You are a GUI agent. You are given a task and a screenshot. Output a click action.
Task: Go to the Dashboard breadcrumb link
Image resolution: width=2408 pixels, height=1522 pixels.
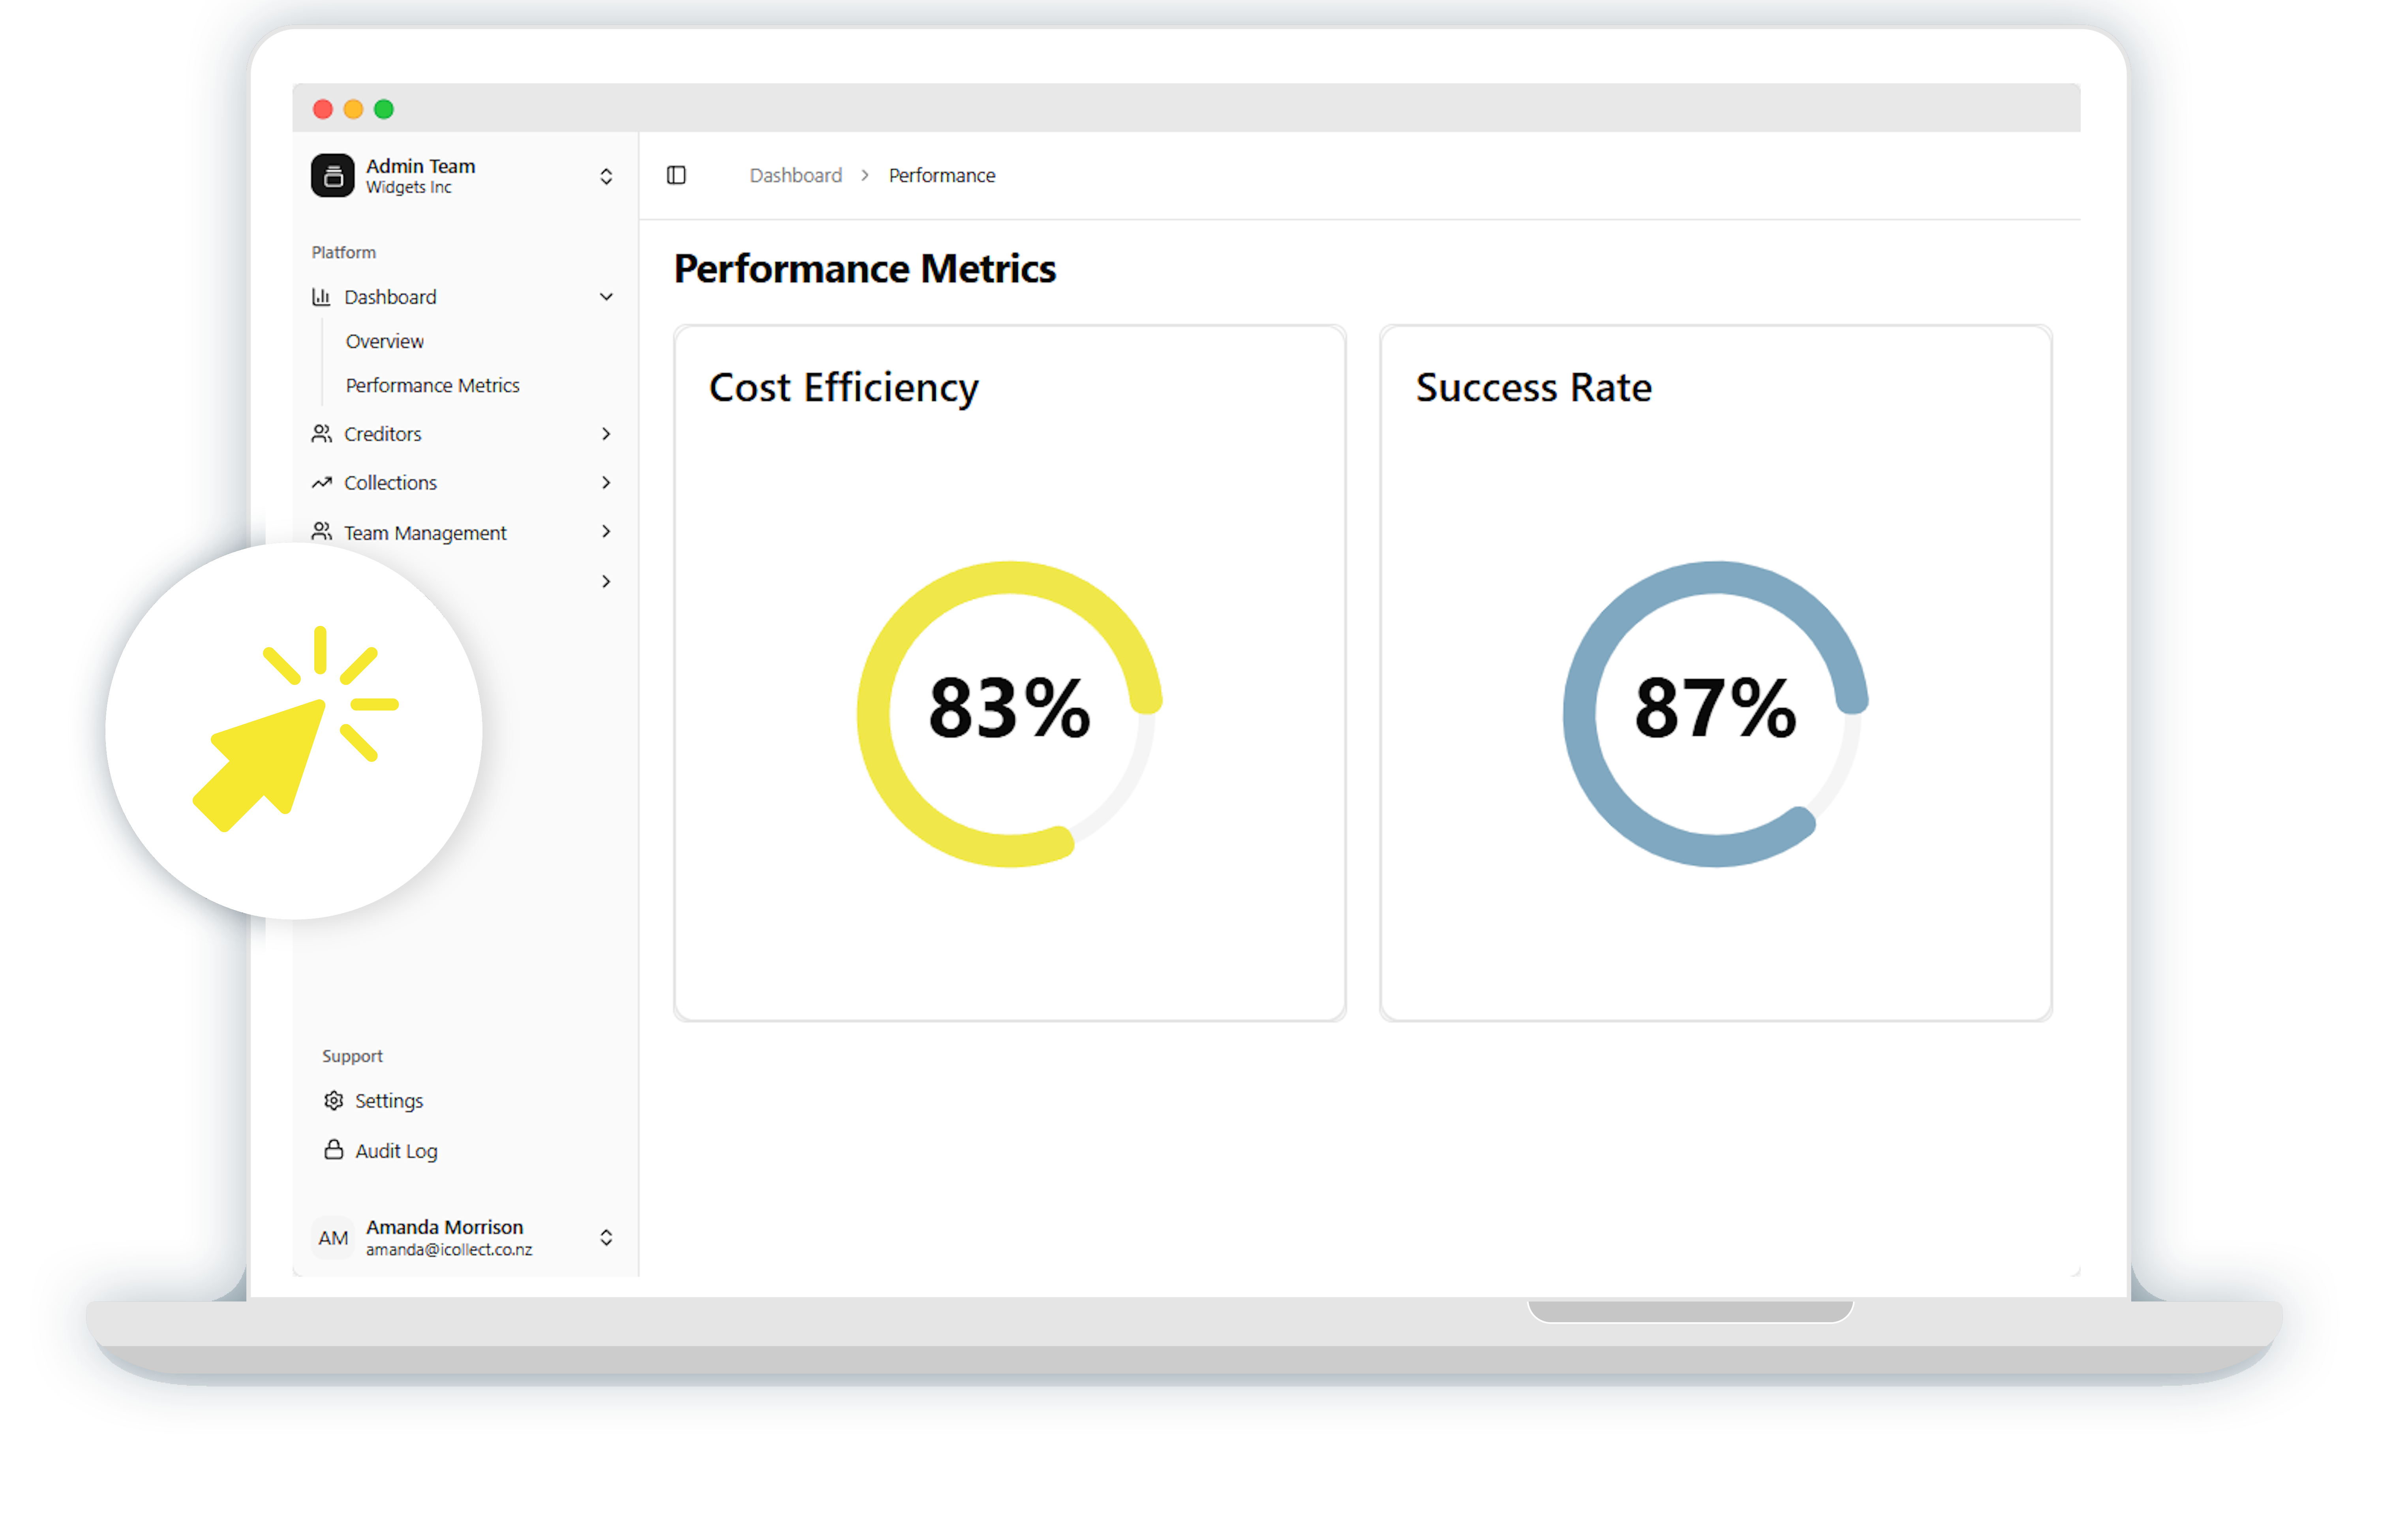tap(795, 175)
